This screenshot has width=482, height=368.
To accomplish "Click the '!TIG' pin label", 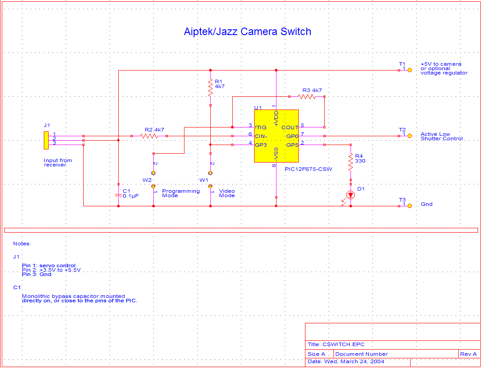I will click(x=261, y=127).
